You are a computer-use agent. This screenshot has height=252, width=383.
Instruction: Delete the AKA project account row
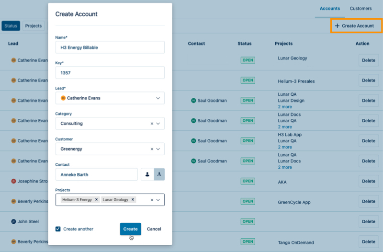(x=368, y=182)
